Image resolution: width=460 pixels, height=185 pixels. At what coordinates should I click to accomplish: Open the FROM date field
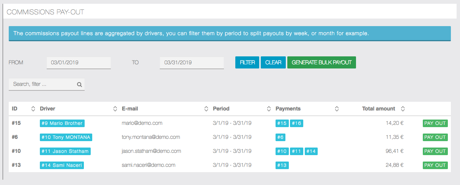(x=79, y=63)
